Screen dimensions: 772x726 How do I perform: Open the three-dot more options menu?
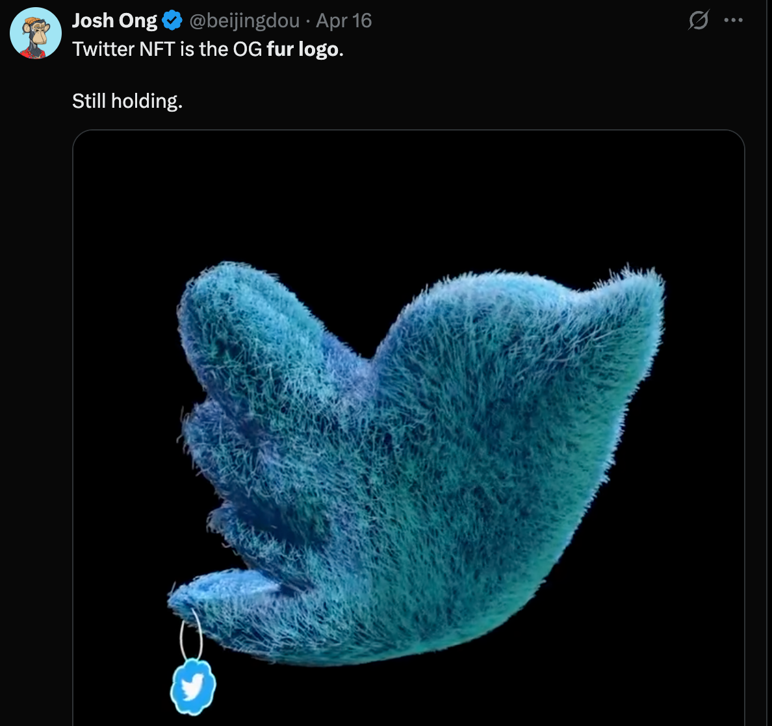(733, 21)
